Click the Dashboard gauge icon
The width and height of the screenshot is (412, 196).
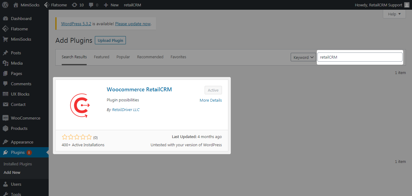[x=5, y=19]
